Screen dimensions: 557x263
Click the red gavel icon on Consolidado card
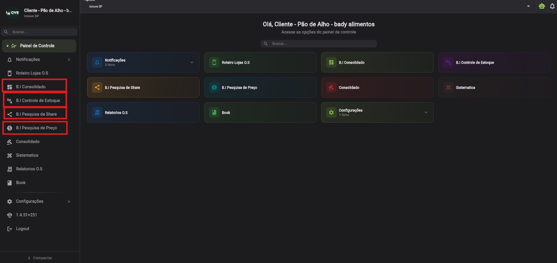(x=331, y=87)
